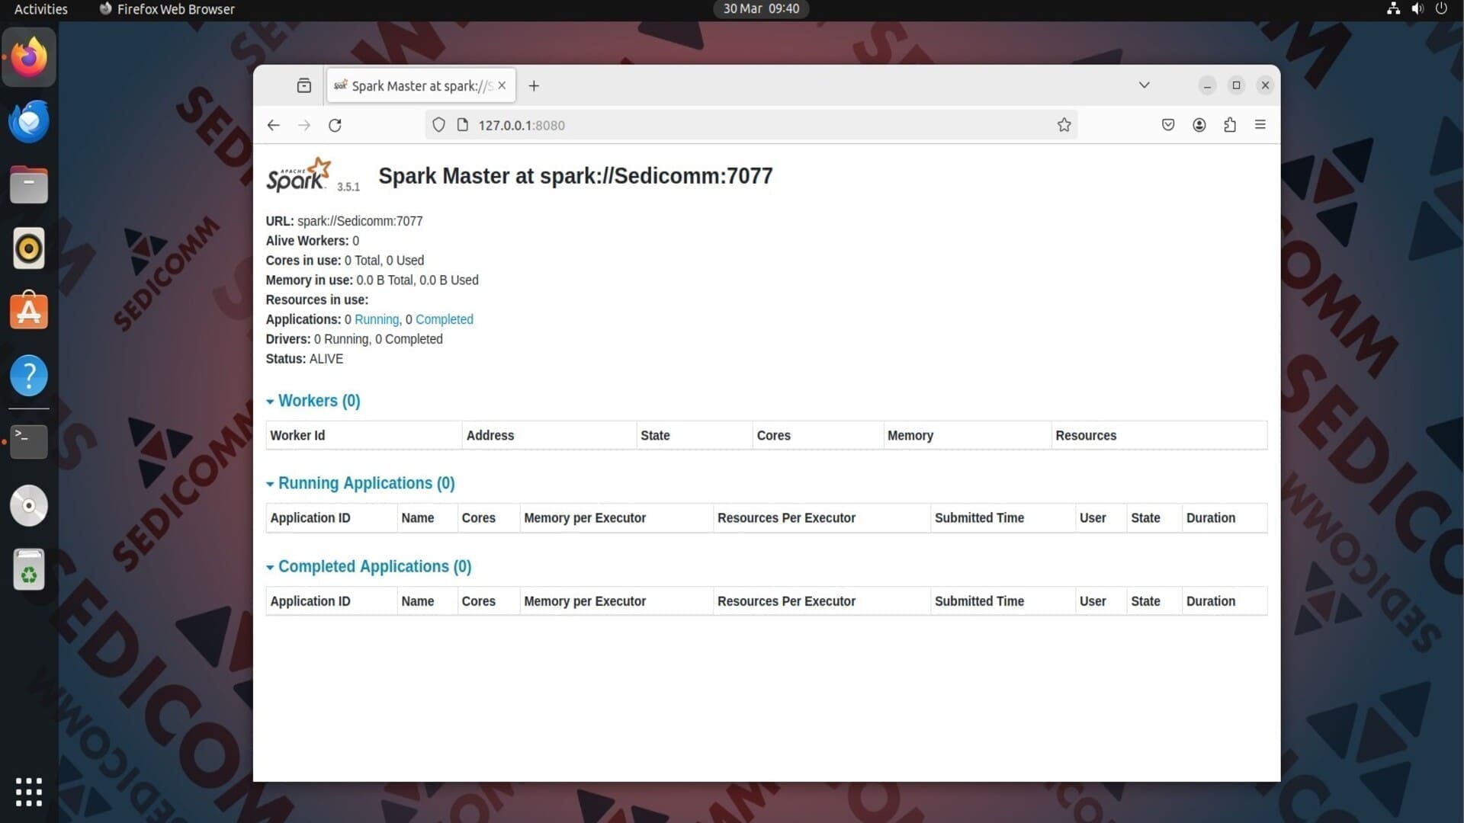Follow the Completed applications link
The width and height of the screenshot is (1464, 823).
coord(444,319)
